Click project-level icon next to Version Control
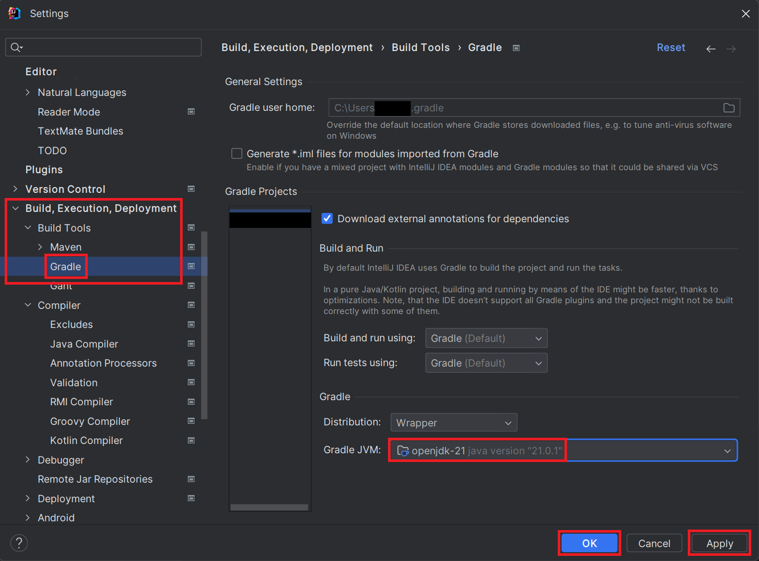 tap(191, 189)
